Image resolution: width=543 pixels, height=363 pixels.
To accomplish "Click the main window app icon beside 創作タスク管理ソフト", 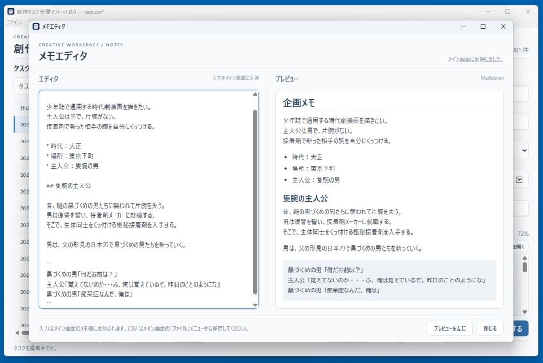I will coord(11,12).
